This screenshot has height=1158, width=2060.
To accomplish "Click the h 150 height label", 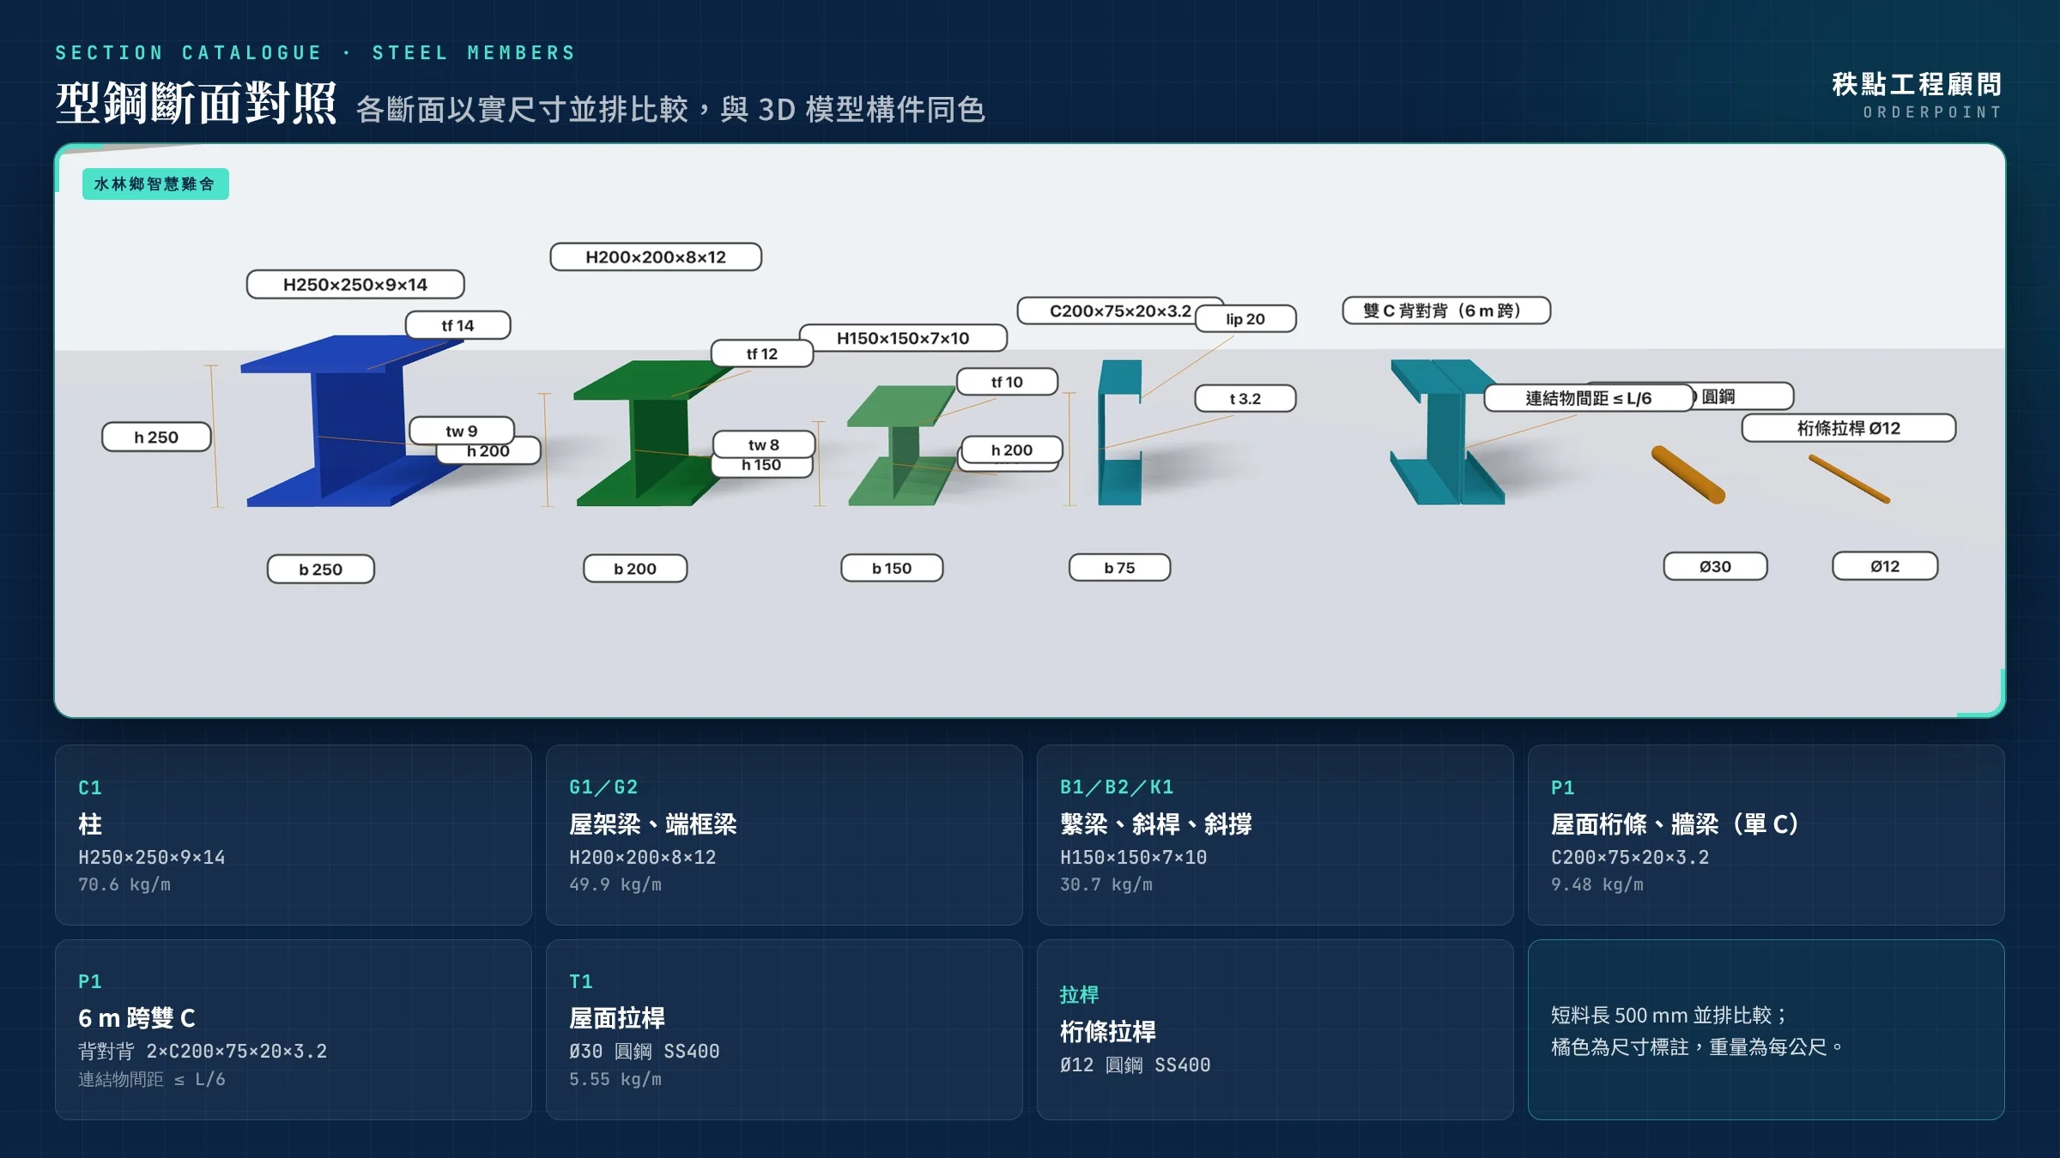I will click(761, 467).
